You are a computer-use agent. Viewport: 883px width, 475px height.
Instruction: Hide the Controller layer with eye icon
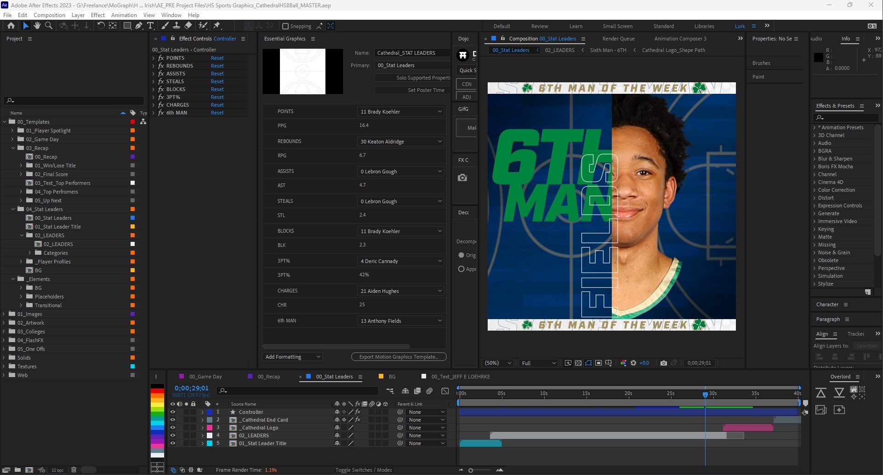[x=173, y=412]
